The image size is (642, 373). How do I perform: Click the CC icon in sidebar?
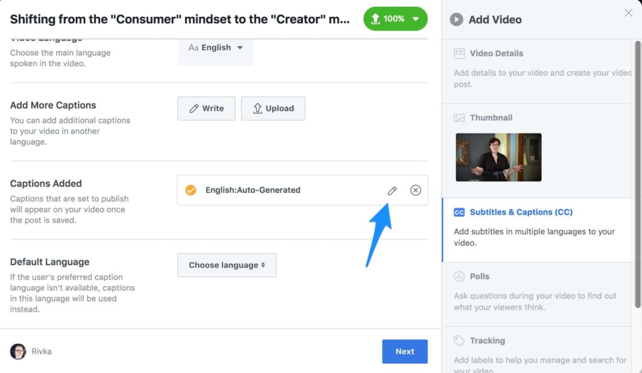coord(459,213)
